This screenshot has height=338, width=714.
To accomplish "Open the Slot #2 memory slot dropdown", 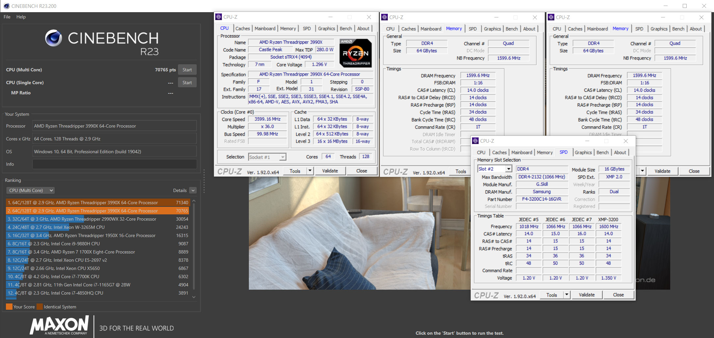I will [509, 169].
